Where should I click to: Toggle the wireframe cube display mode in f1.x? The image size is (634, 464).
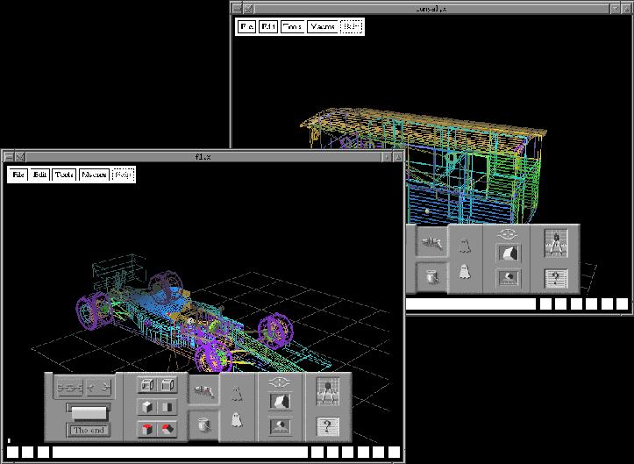coord(146,386)
